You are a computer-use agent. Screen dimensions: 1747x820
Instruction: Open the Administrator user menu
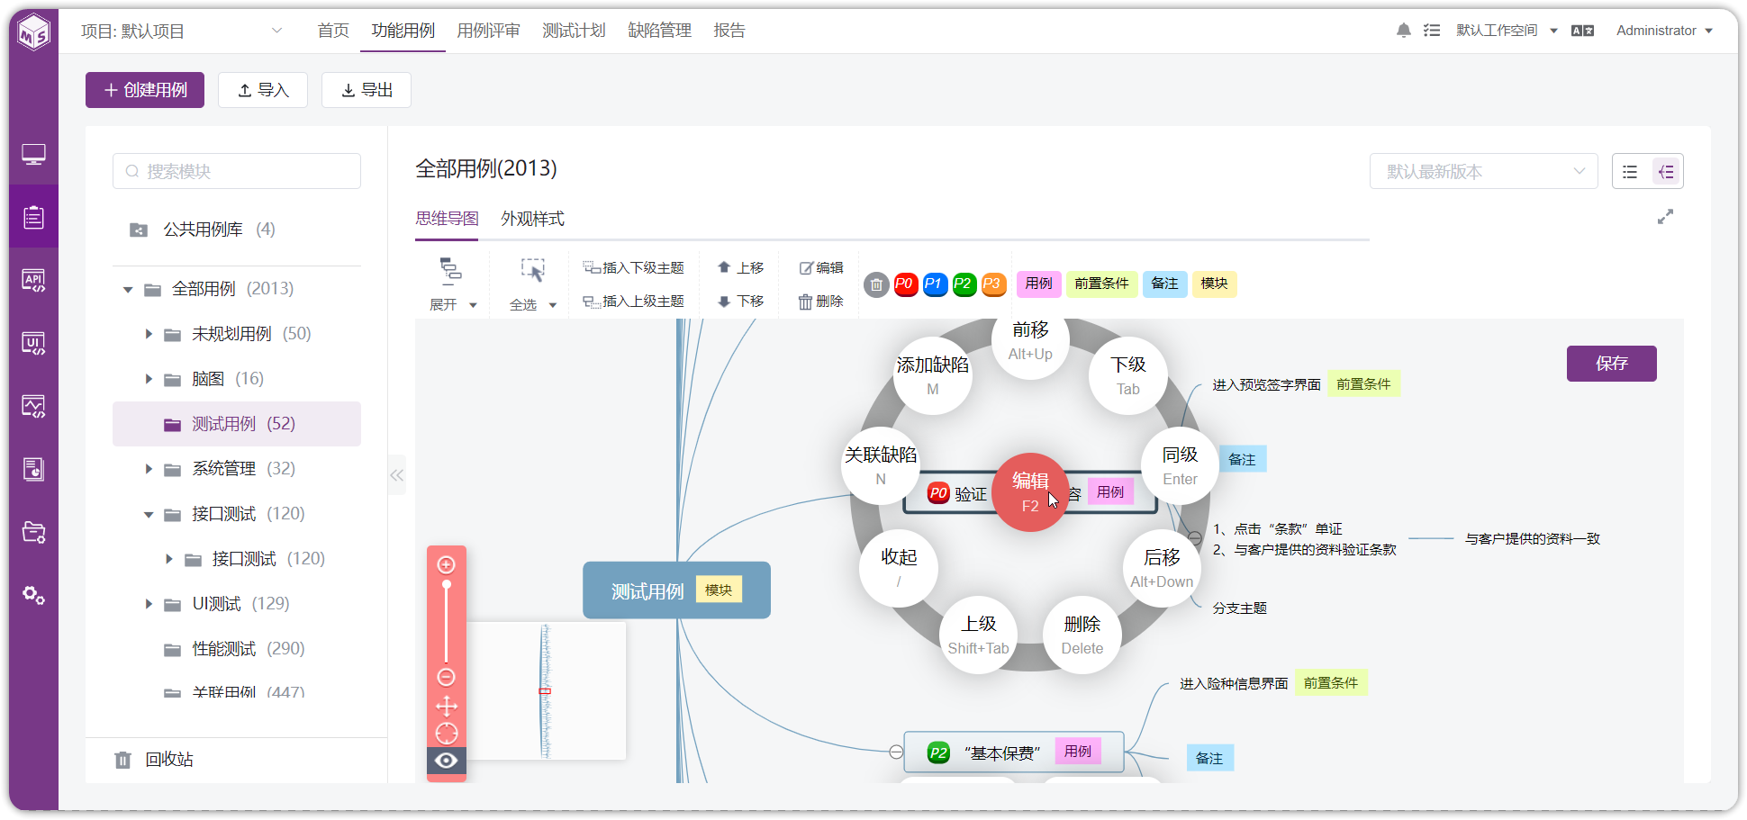[1664, 31]
